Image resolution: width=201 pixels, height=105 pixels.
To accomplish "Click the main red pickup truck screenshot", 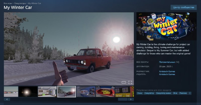I will (x=69, y=49).
